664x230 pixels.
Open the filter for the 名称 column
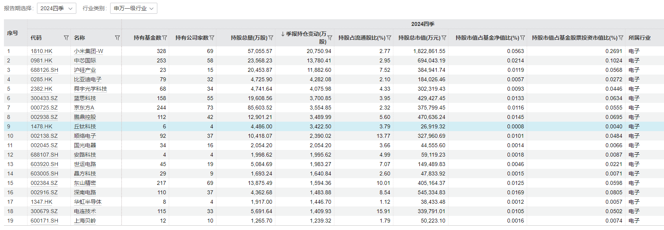[117, 38]
